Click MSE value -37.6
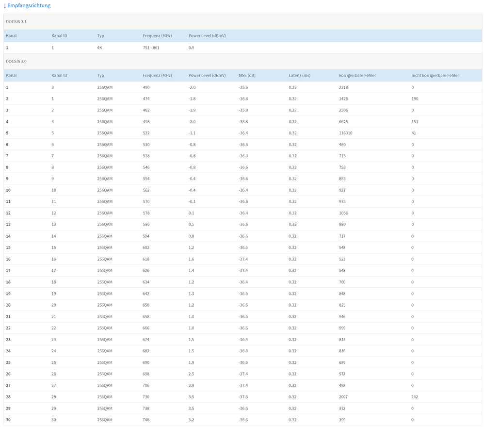The height and width of the screenshot is (427, 484). (243, 397)
